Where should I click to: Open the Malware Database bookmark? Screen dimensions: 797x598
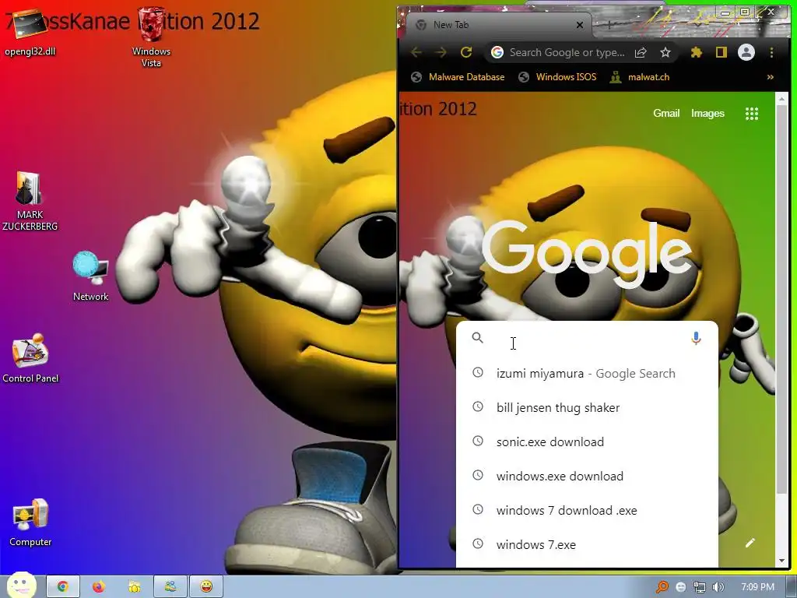pyautogui.click(x=458, y=77)
